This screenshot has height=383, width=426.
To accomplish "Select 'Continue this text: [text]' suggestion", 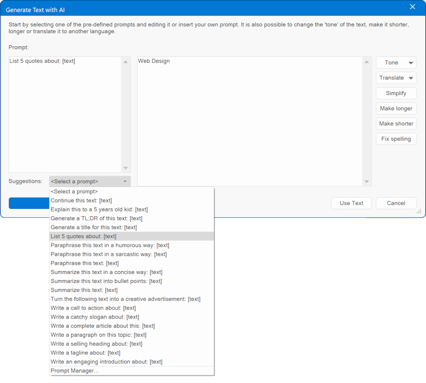I will (x=132, y=201).
